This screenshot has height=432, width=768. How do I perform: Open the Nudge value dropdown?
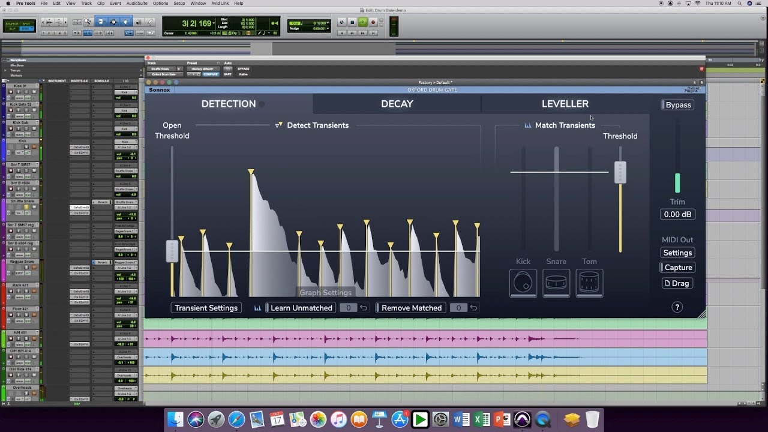point(328,29)
